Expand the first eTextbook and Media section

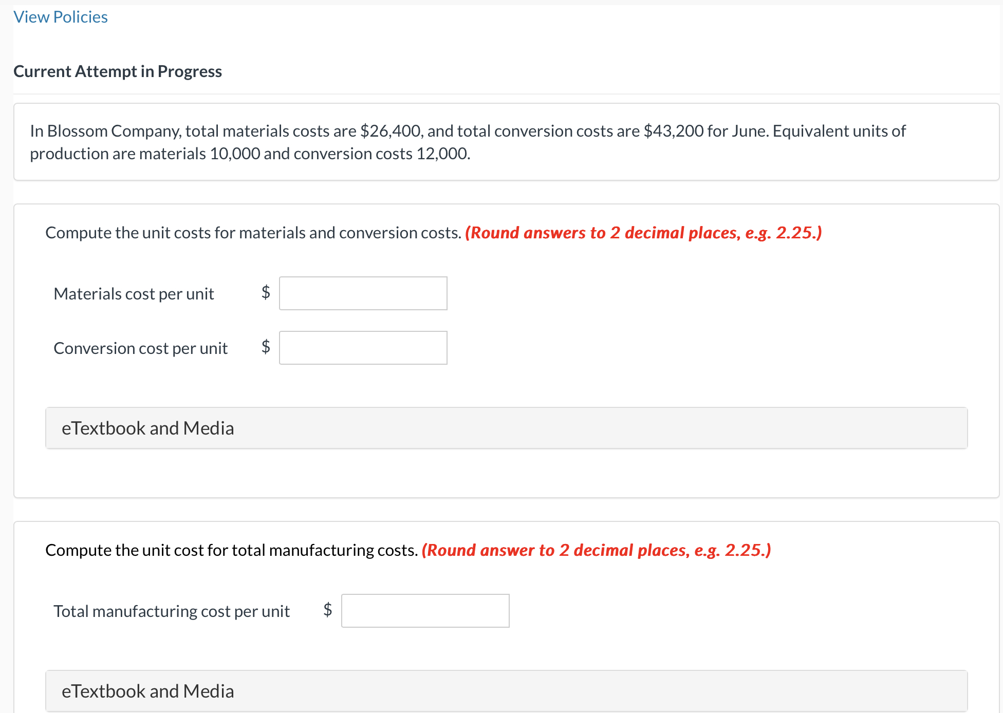point(506,428)
